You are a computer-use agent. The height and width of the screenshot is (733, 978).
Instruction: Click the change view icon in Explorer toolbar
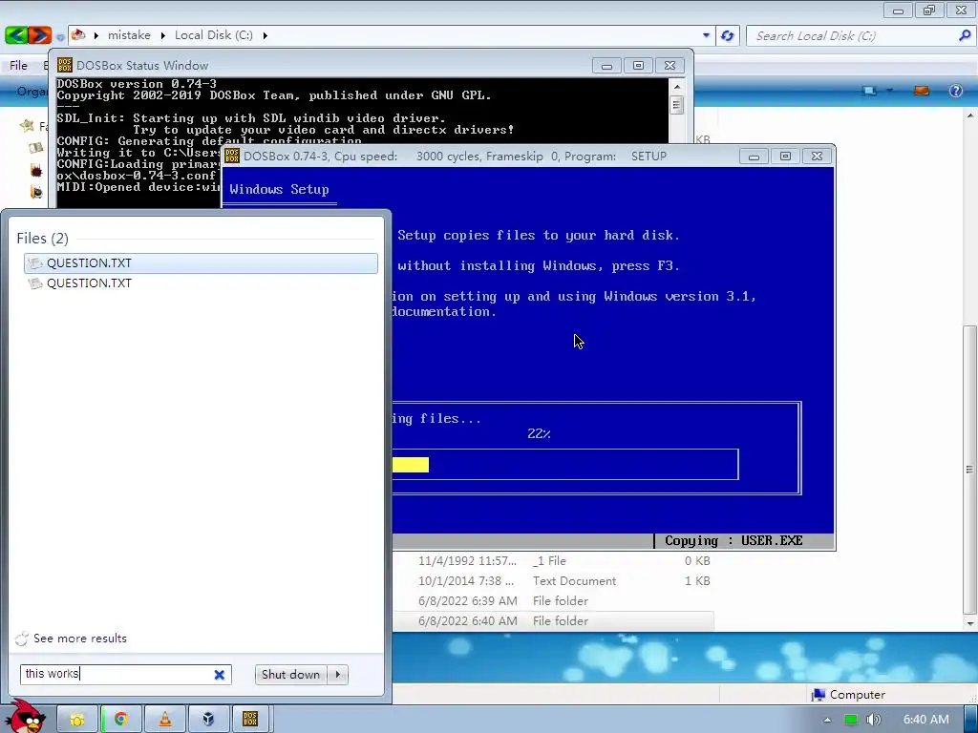coord(869,91)
